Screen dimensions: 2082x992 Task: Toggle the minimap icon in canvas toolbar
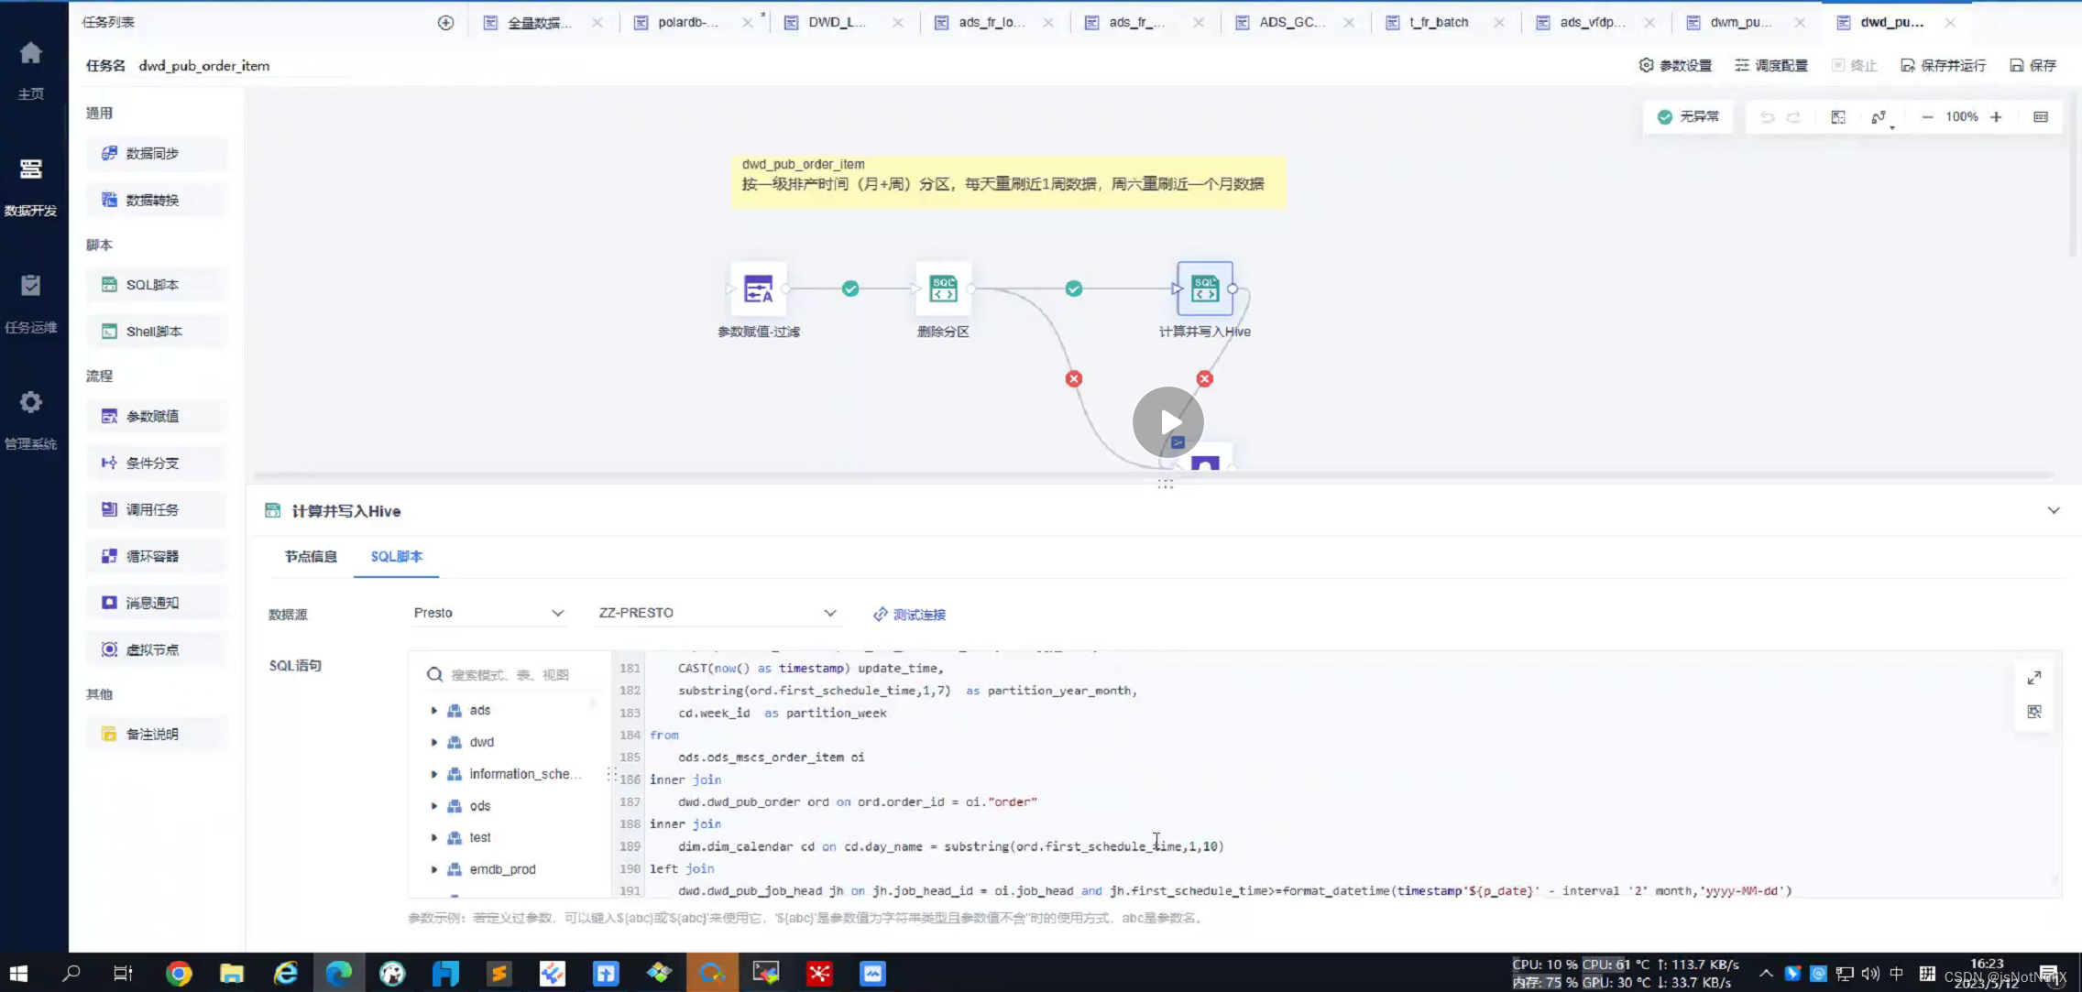2041,117
